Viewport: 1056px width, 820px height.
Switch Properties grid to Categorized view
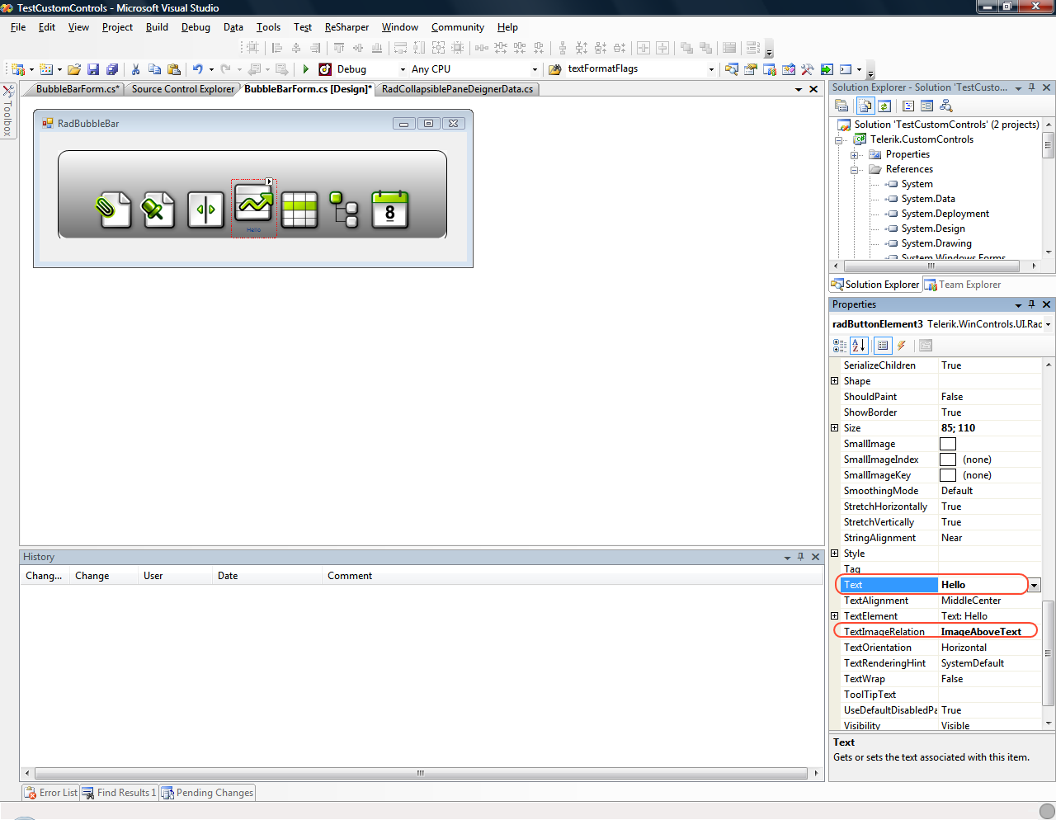[840, 346]
